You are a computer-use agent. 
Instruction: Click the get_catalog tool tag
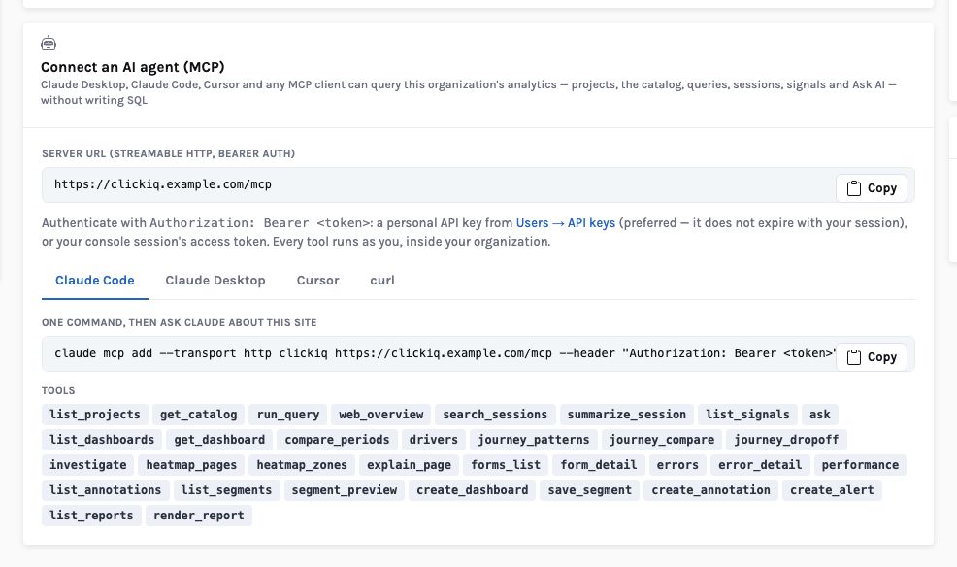point(198,415)
